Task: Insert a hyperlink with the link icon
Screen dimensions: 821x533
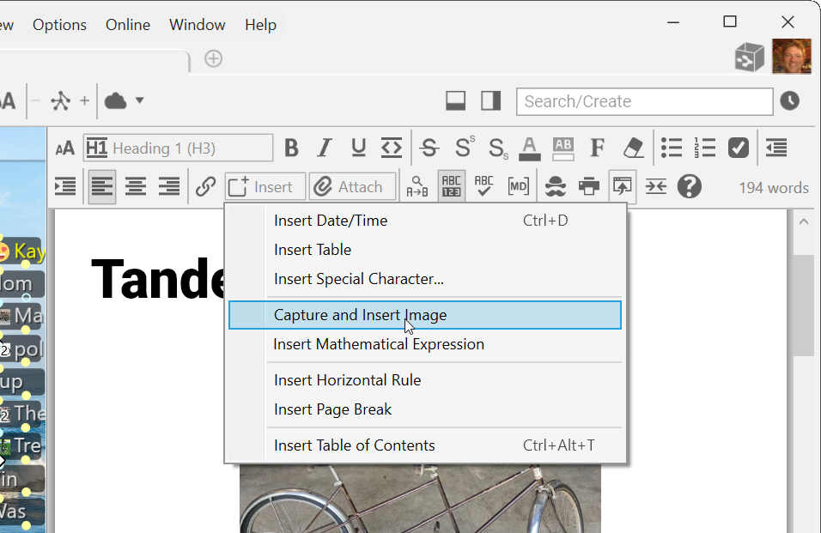Action: click(205, 186)
